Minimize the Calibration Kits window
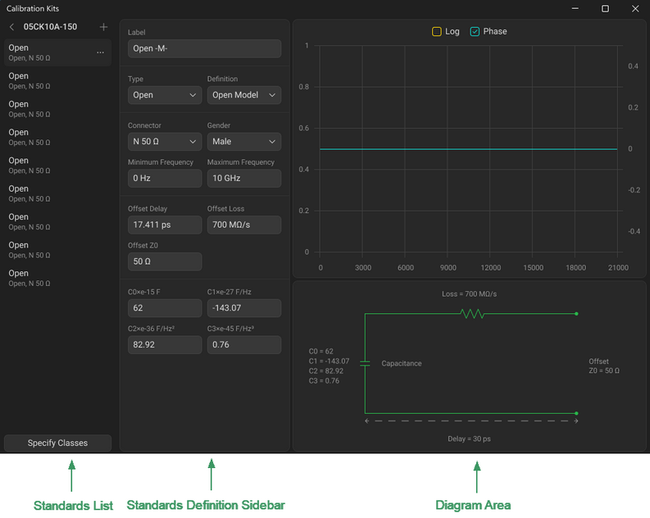Image resolution: width=650 pixels, height=518 pixels. click(575, 8)
